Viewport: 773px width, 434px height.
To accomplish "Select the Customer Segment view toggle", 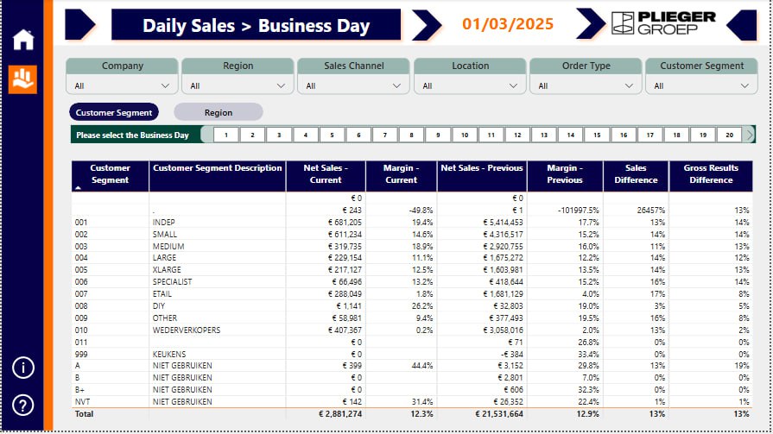I will click(114, 112).
